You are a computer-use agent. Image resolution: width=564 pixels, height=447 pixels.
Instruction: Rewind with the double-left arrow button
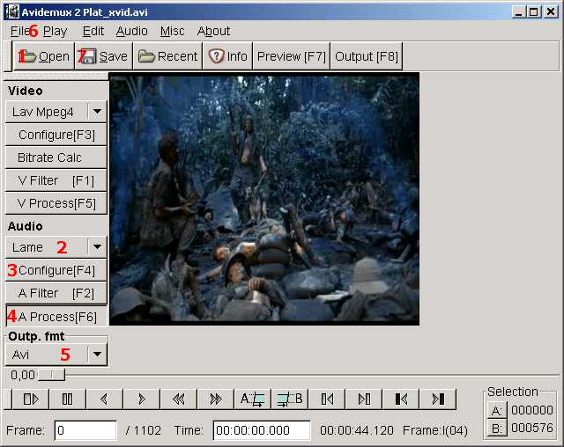(179, 399)
